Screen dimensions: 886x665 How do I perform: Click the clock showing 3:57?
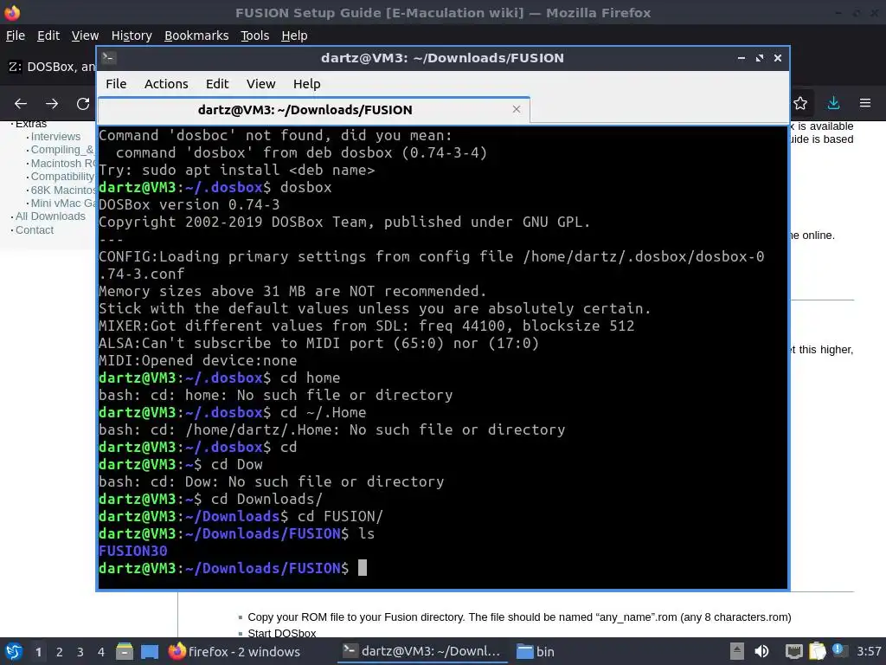point(869,651)
